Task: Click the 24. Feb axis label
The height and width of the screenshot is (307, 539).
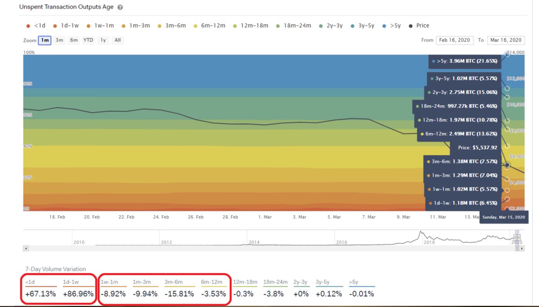Action: pyautogui.click(x=161, y=216)
